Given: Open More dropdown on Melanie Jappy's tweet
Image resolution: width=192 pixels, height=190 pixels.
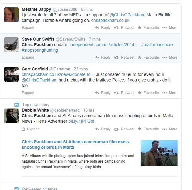Looking at the screenshot, I should click(170, 28).
